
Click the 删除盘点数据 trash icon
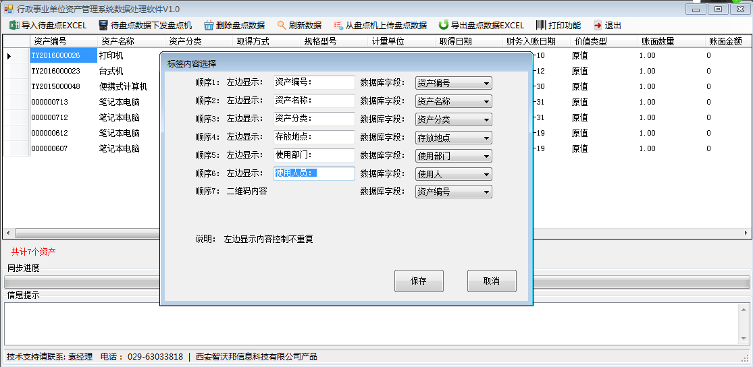point(208,25)
